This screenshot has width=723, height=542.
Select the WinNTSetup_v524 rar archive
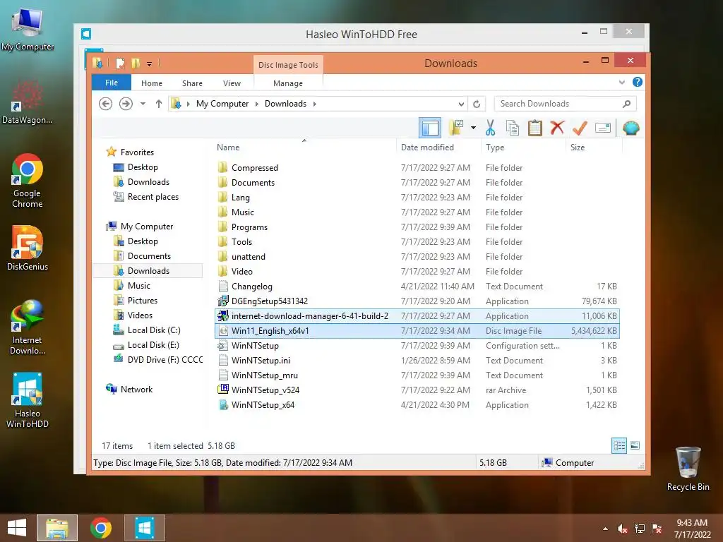point(265,390)
